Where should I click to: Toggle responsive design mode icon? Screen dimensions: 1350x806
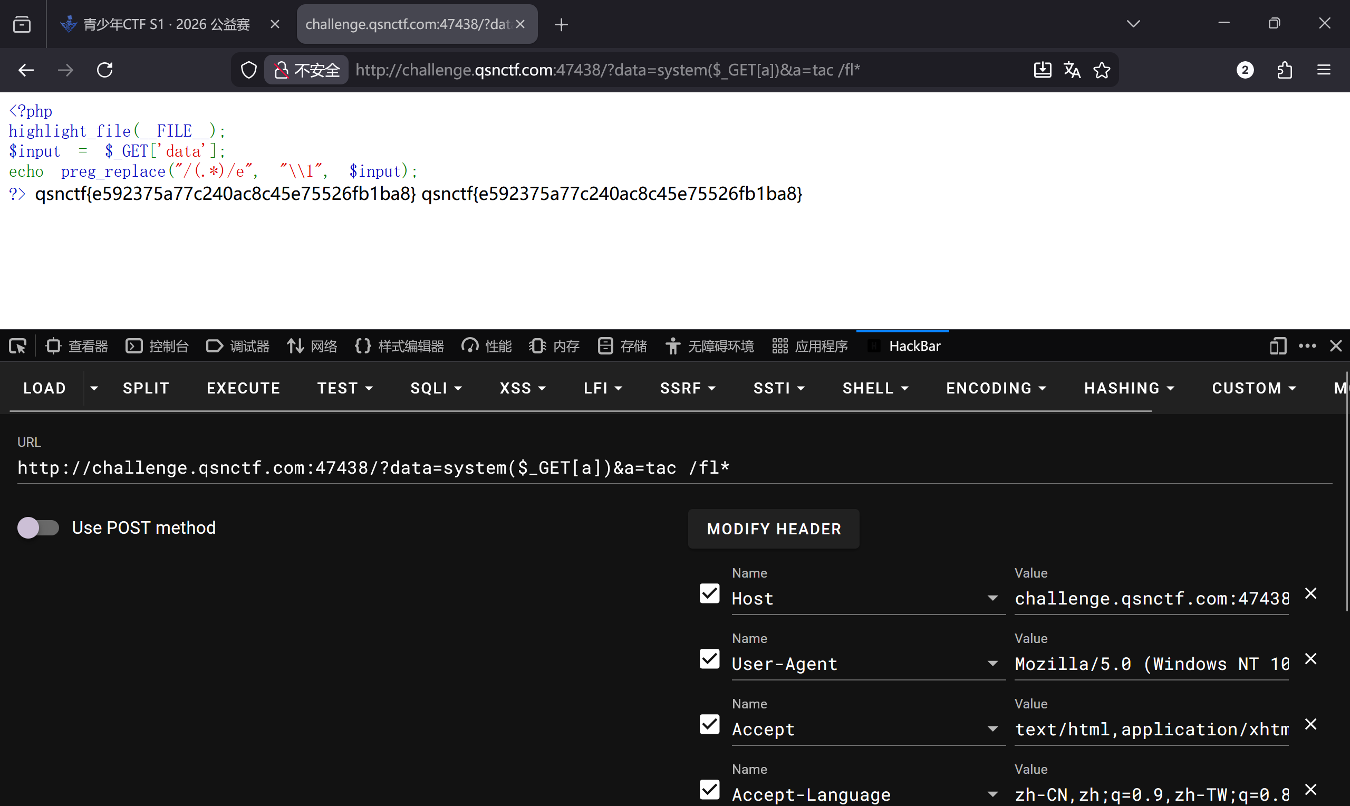[x=1277, y=346]
